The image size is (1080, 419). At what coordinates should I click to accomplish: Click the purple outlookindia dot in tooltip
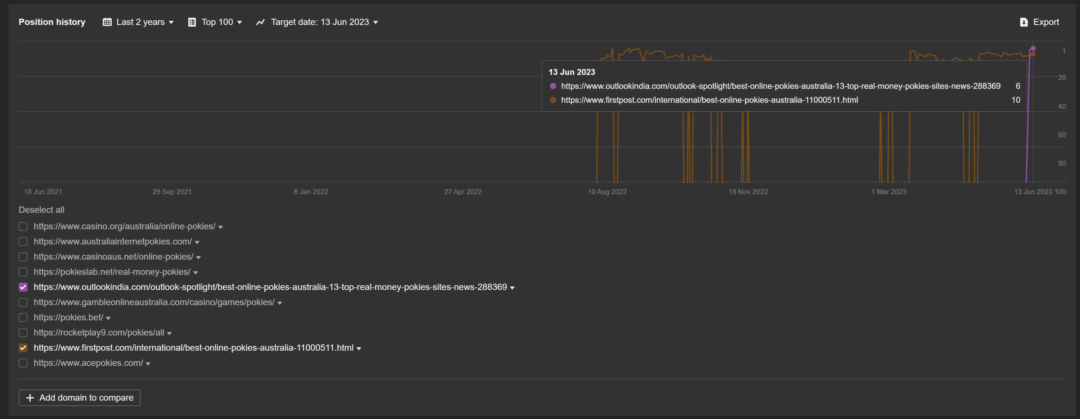pyautogui.click(x=553, y=86)
